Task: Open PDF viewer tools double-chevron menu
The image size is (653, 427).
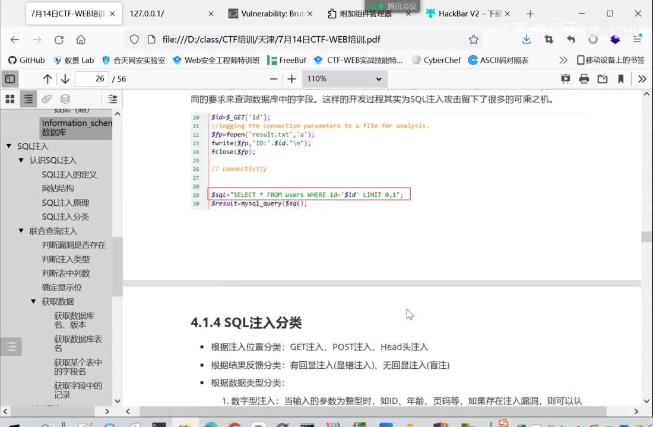Action: [x=642, y=79]
